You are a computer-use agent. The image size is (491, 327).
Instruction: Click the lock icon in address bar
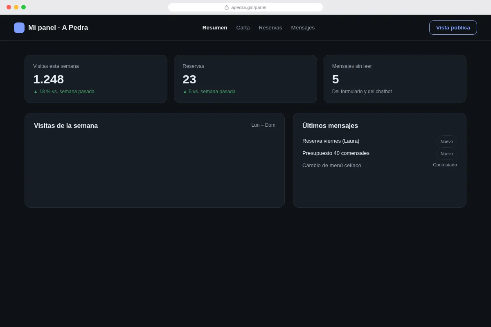227,7
